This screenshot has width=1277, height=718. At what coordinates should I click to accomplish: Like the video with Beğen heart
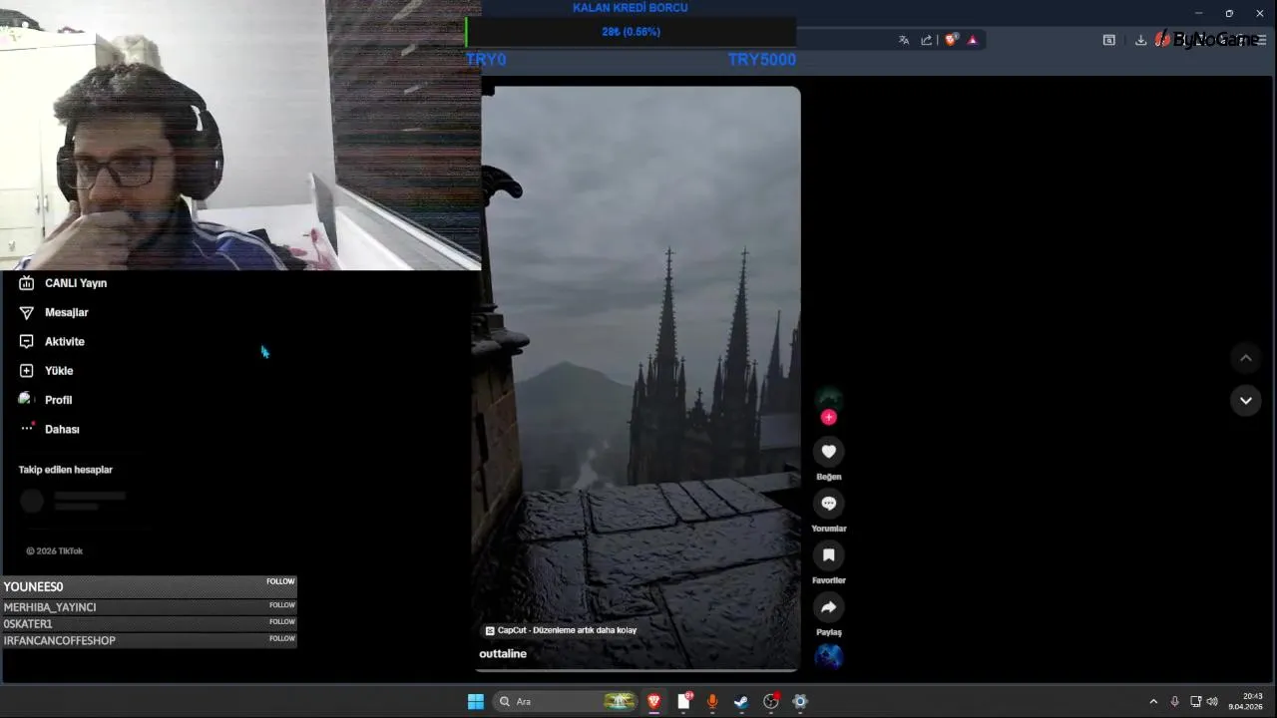tap(828, 452)
